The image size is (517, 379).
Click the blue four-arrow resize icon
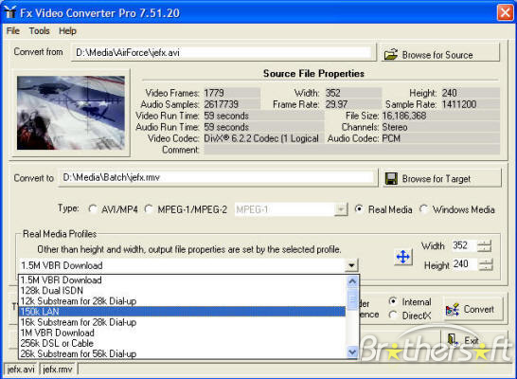[403, 257]
